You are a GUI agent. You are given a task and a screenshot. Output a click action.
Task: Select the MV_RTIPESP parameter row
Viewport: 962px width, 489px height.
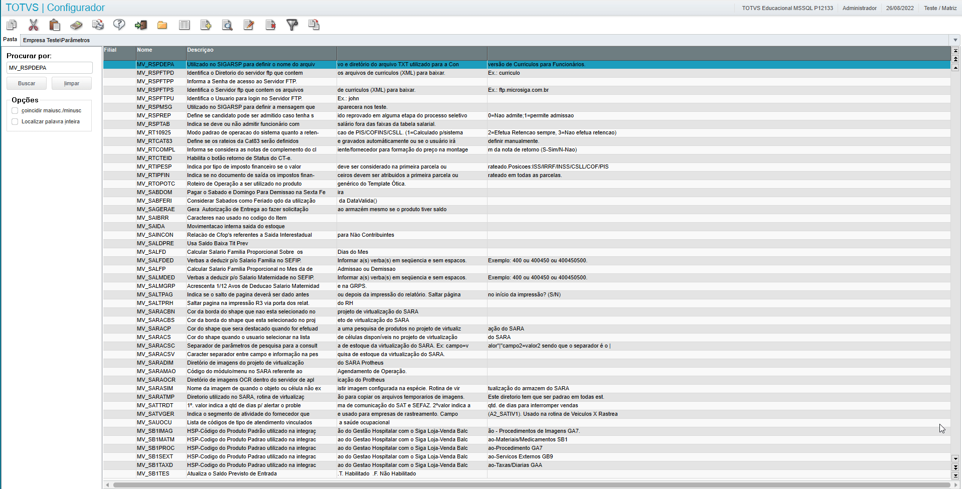[527, 167]
